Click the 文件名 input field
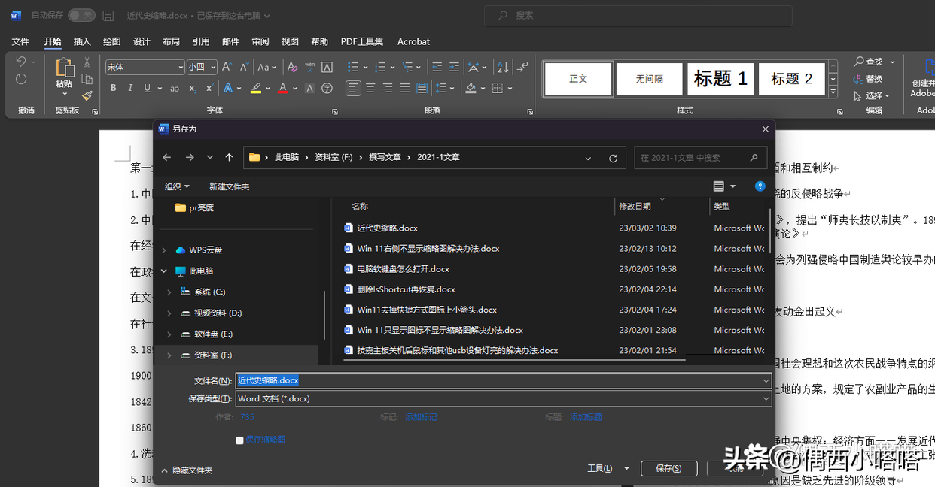Screen dimensions: 935x487 pos(504,380)
